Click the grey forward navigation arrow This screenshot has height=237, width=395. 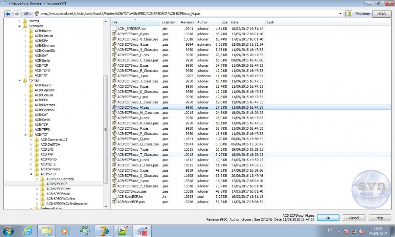tap(17, 14)
